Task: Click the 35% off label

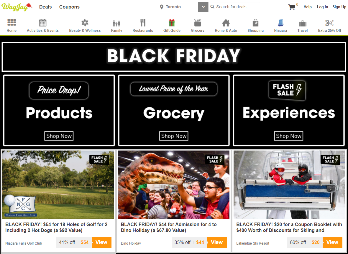Action: [x=182, y=242]
